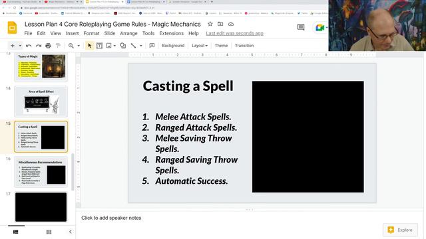Viewport: 426px width, 239px height.
Task: Redo the last action
Action: (x=39, y=46)
